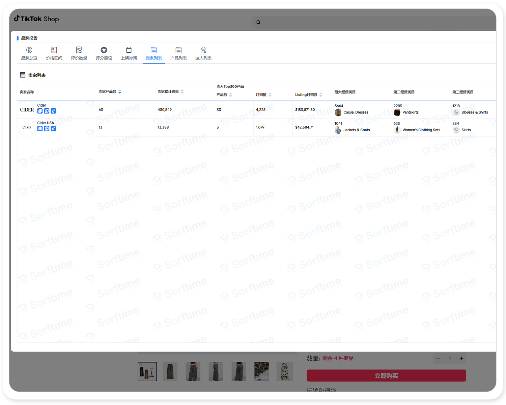506x405 pixels.
Task: Increase quantity with the plus button
Action: 461,358
